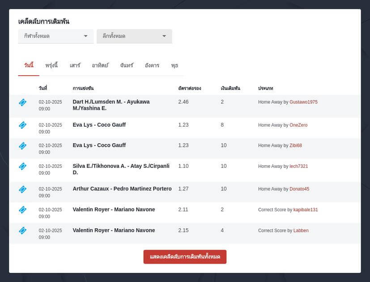Open the อาทิตย์ tab
Viewport: 370px width, 282px height.
pos(100,65)
